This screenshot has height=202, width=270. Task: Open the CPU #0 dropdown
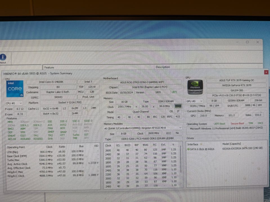pyautogui.click(x=14, y=103)
